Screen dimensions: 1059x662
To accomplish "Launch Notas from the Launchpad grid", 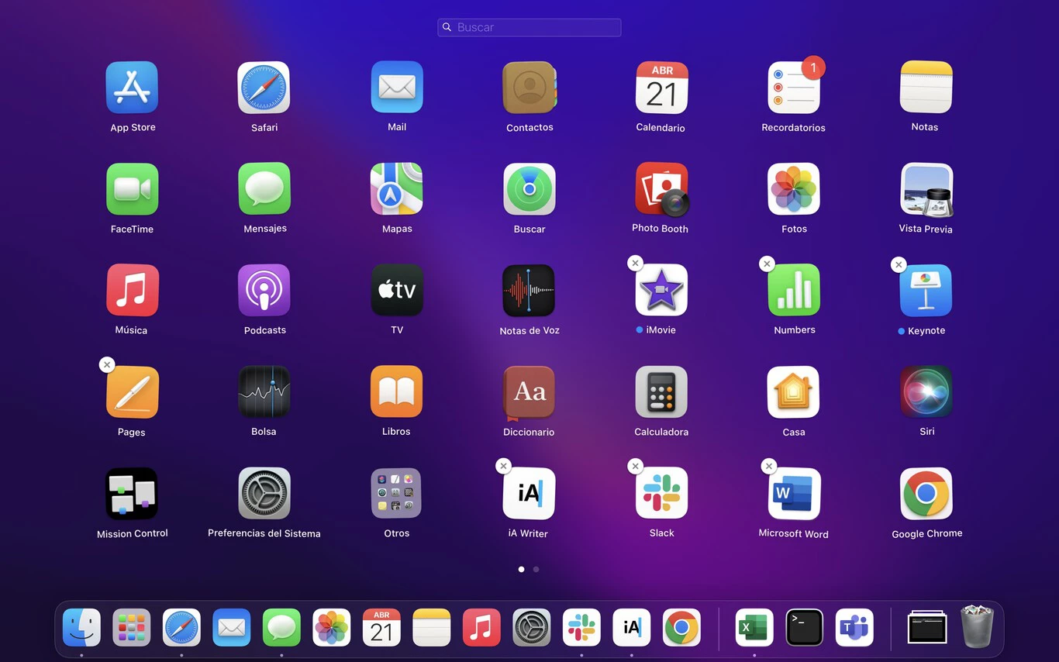I will click(x=926, y=88).
